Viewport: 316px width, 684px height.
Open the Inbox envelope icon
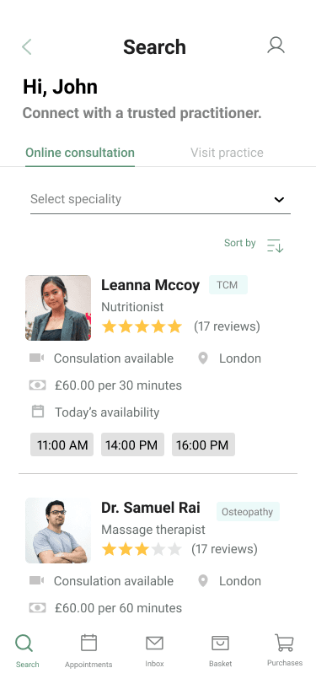[154, 643]
